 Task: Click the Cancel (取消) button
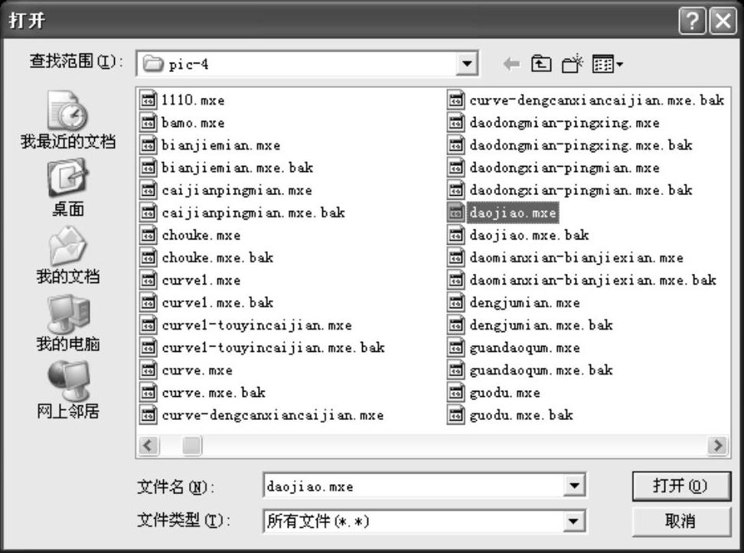(x=679, y=521)
